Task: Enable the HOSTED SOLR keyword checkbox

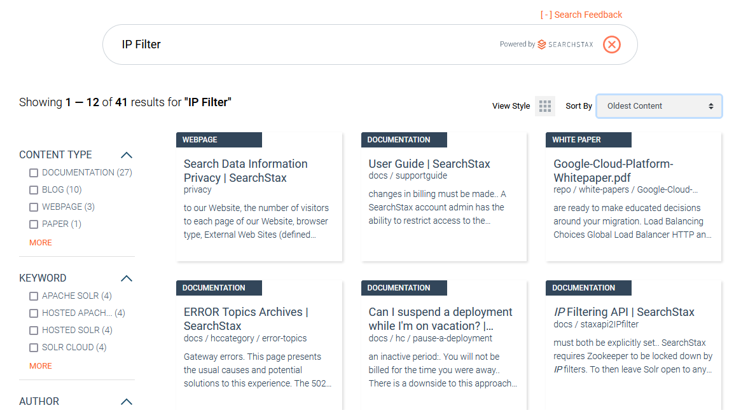Action: pyautogui.click(x=33, y=330)
